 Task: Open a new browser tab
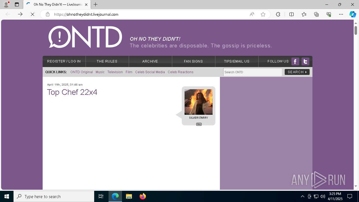coord(96,4)
